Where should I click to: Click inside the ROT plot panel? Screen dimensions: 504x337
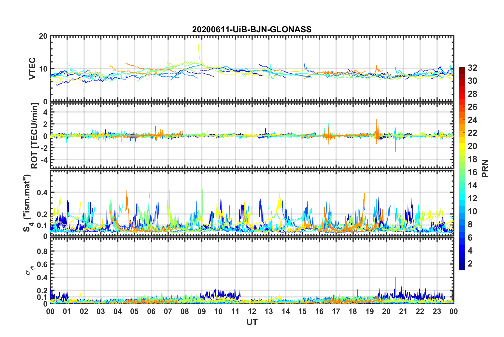click(252, 136)
